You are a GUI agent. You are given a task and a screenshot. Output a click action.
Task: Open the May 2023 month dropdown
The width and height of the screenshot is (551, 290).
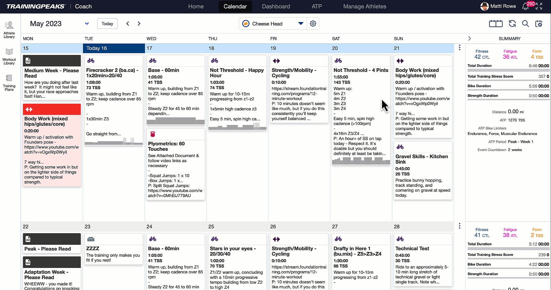point(87,23)
